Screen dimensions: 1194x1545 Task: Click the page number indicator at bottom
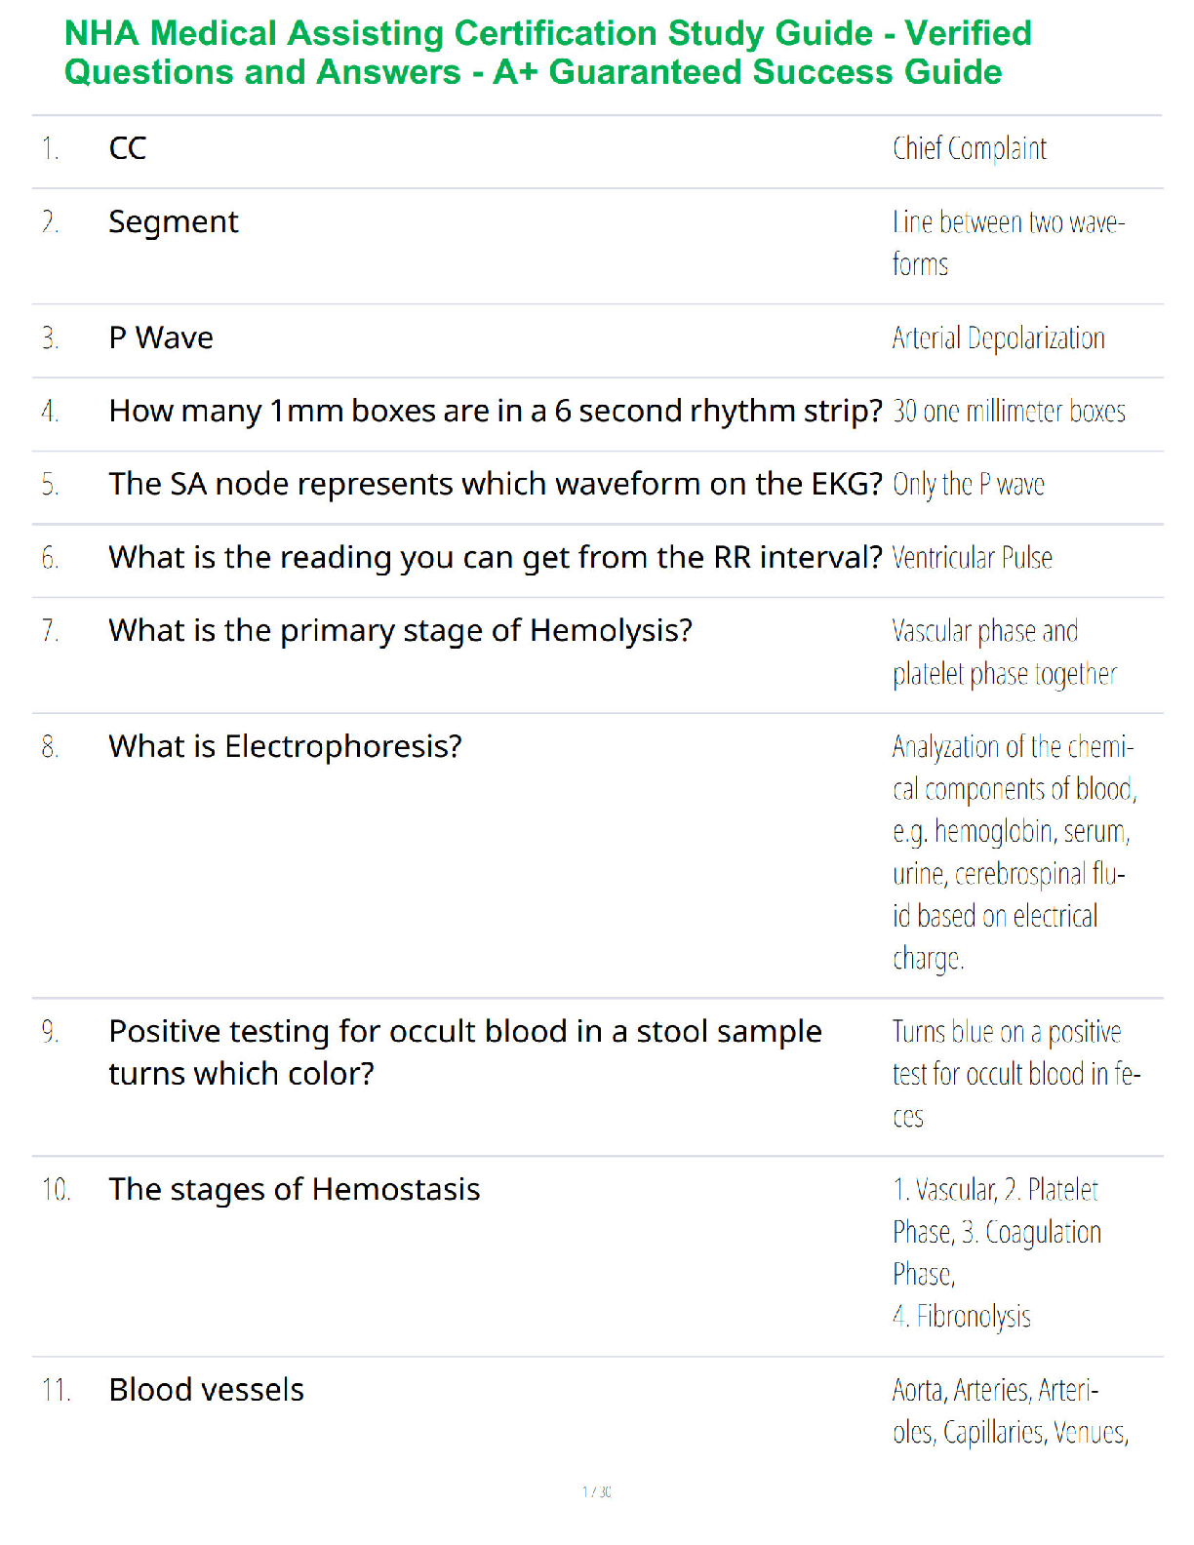click(597, 1491)
